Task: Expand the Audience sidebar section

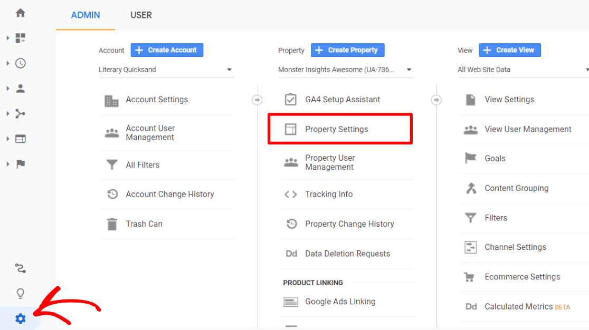Action: 7,89
